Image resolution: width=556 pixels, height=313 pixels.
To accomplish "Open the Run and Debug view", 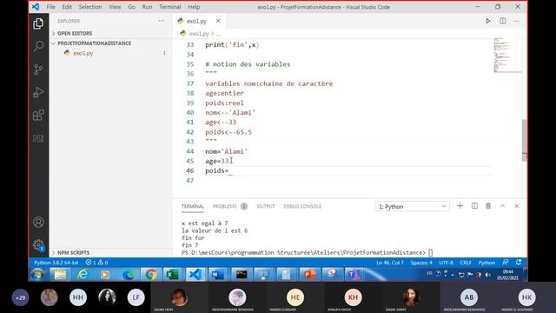I will coord(38,92).
